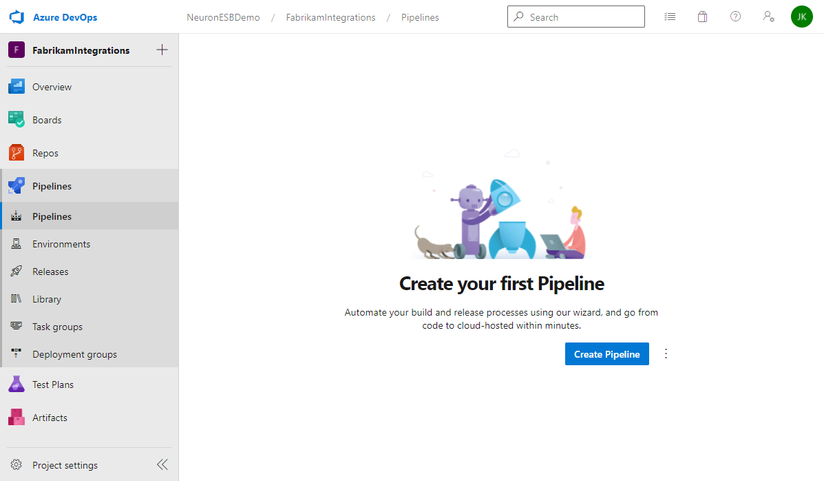
Task: Click the Pipelines sub-item icon
Action: (x=17, y=216)
